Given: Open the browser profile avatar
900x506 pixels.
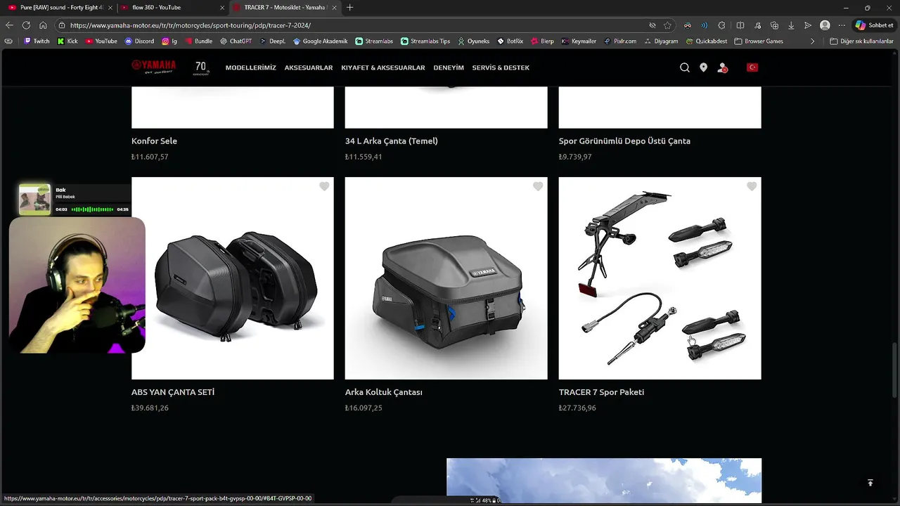Looking at the screenshot, I should (x=825, y=25).
